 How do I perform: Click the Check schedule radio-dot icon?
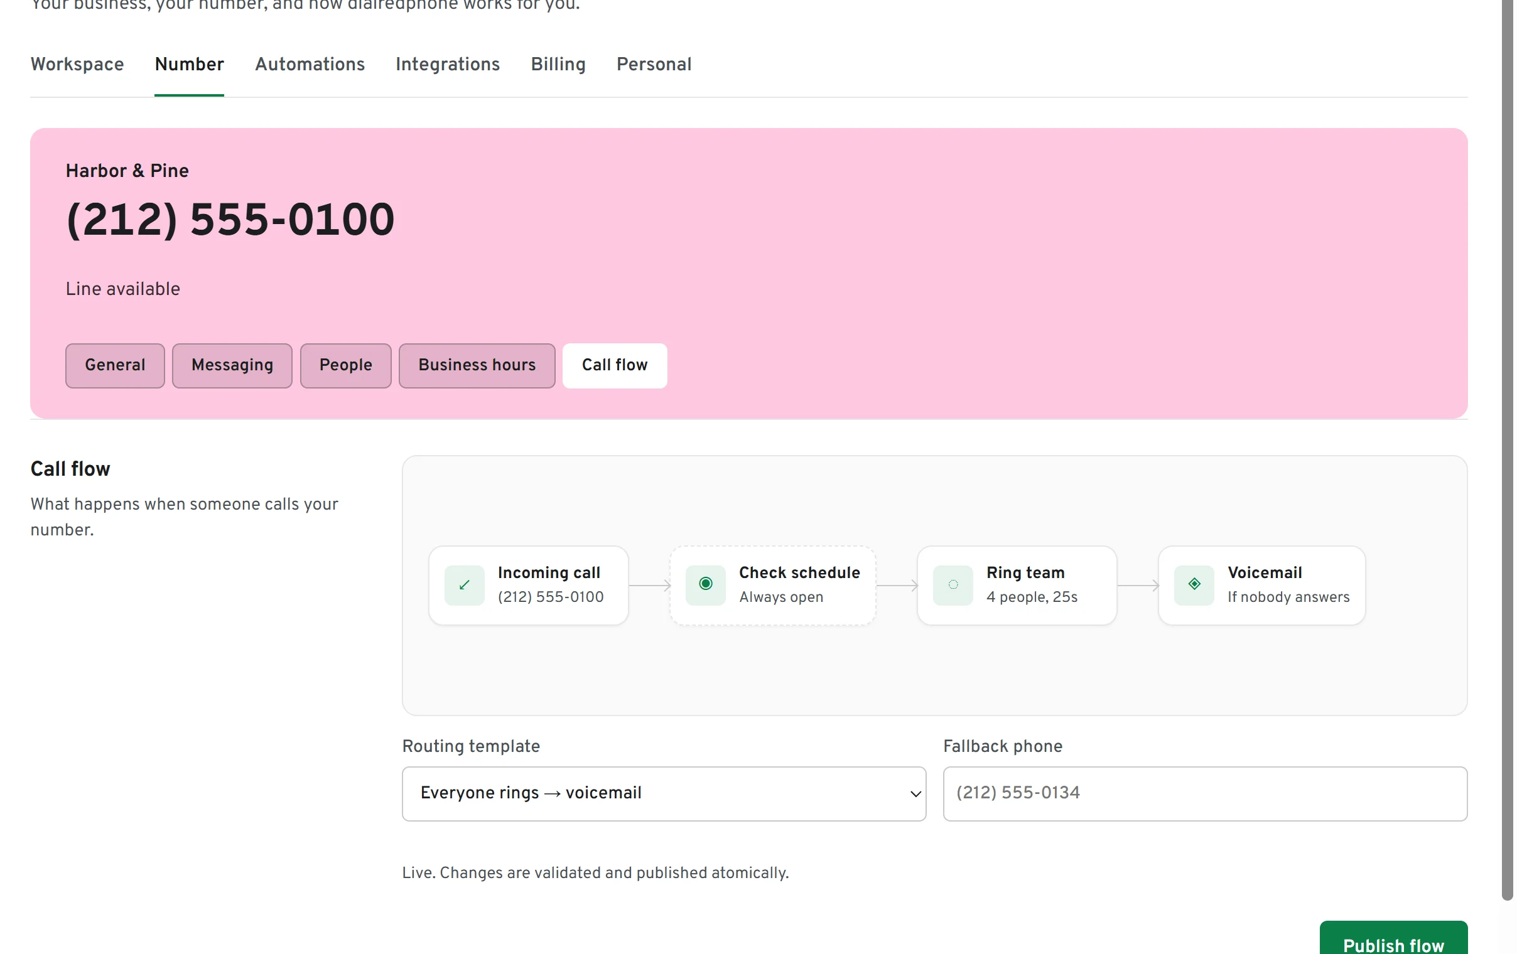[707, 586]
